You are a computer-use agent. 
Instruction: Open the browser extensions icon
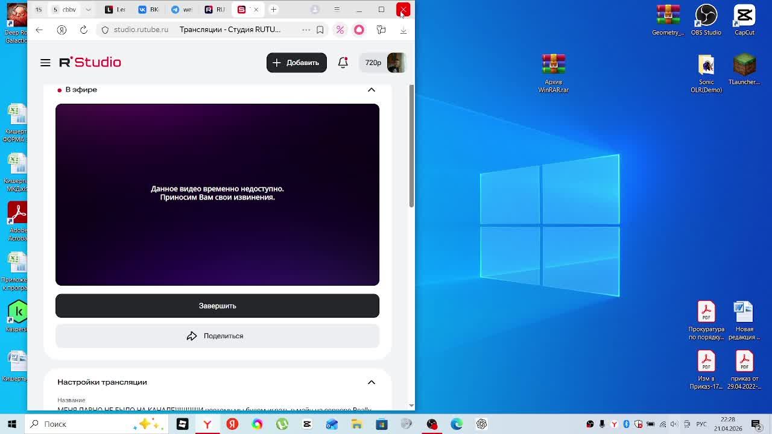381,30
